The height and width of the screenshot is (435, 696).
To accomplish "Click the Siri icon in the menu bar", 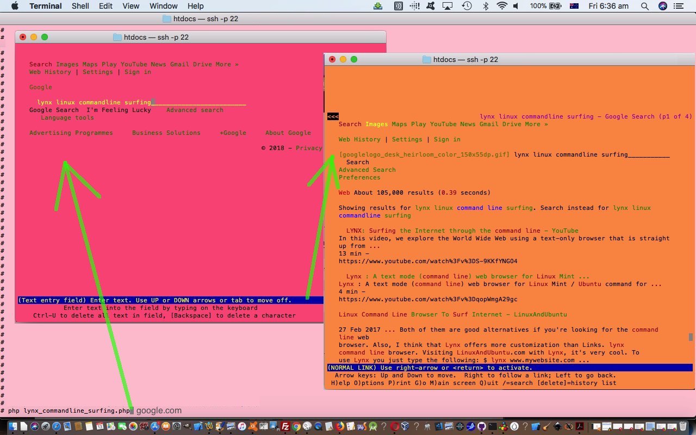I will 662,6.
